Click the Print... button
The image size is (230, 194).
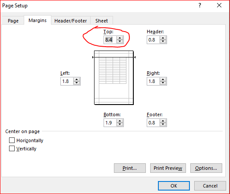click(130, 168)
